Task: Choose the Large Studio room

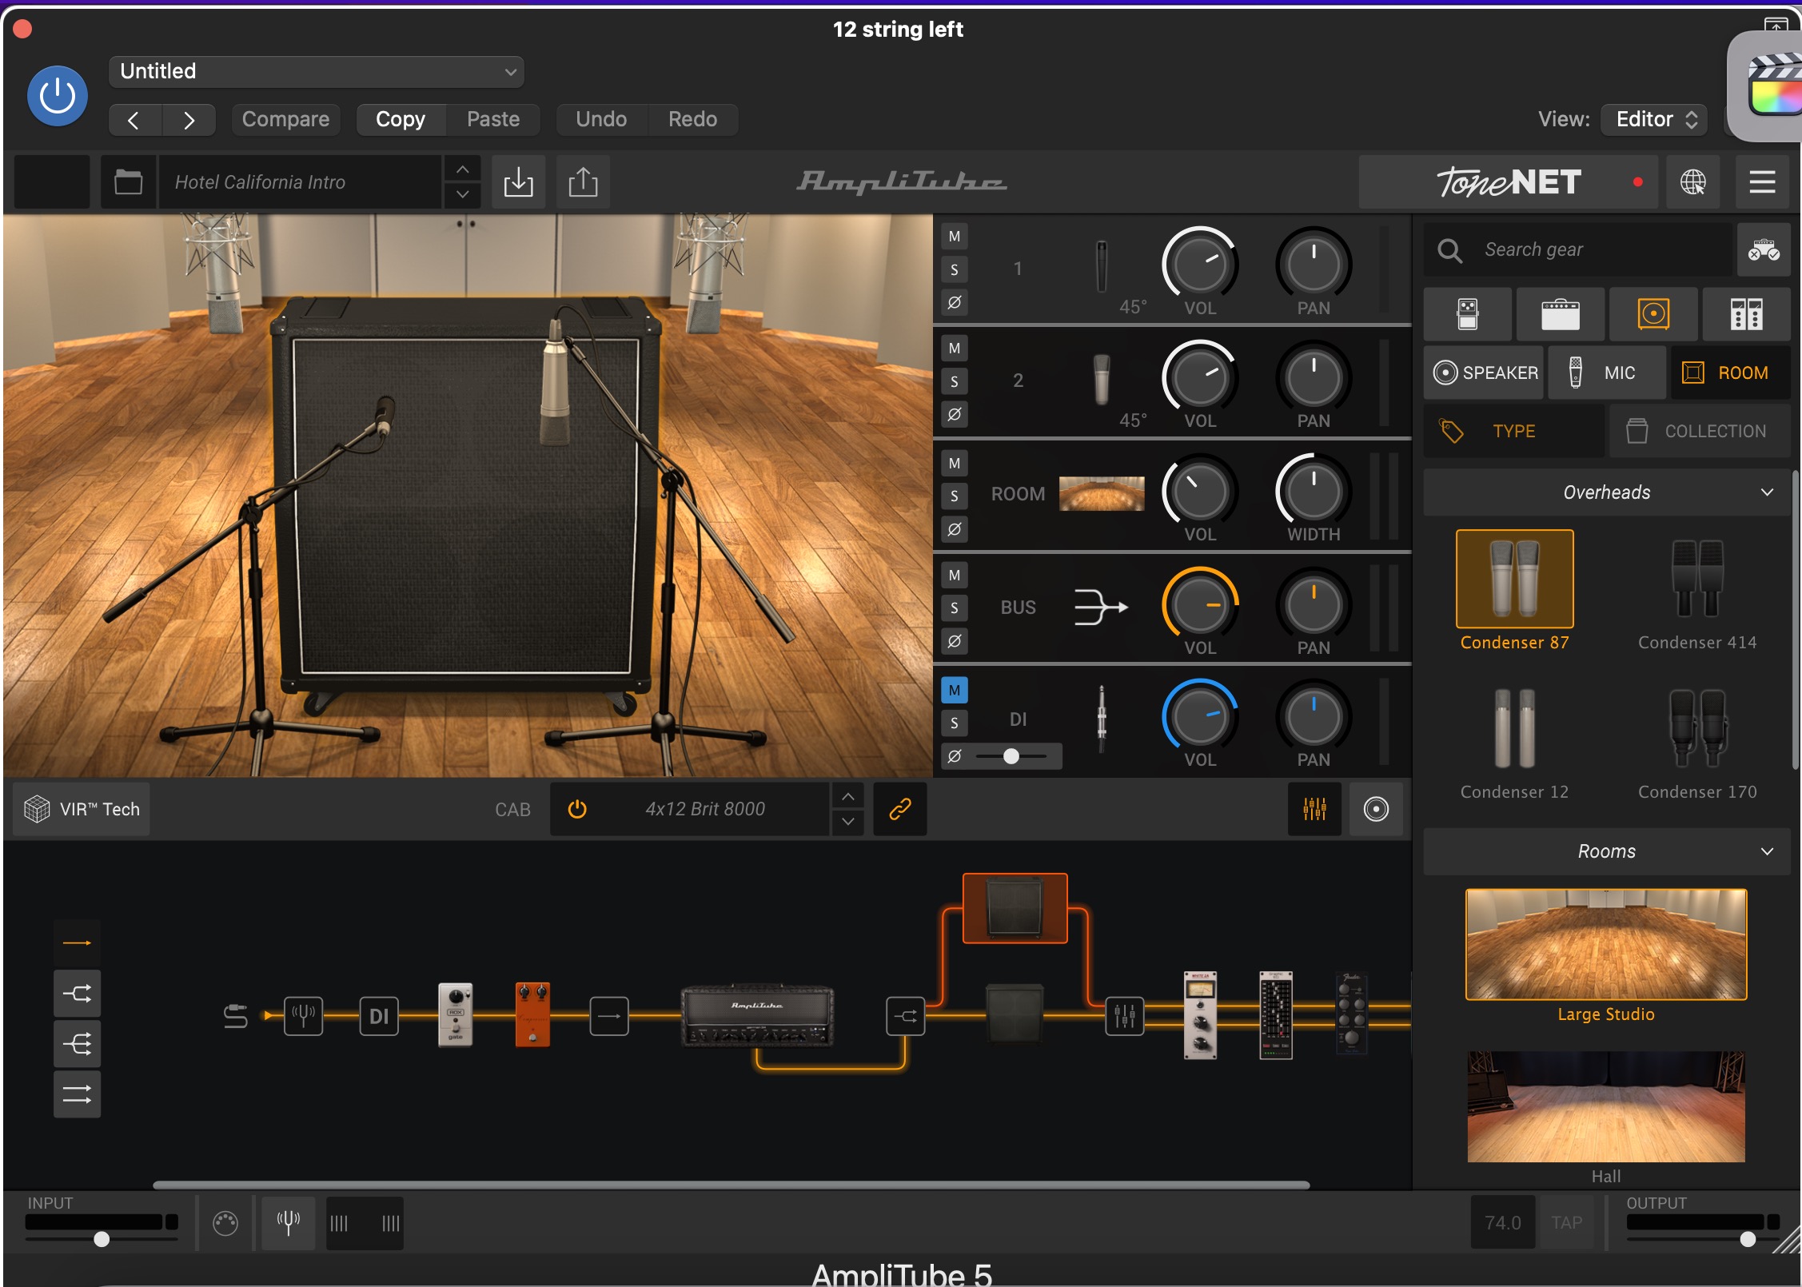Action: pos(1606,944)
